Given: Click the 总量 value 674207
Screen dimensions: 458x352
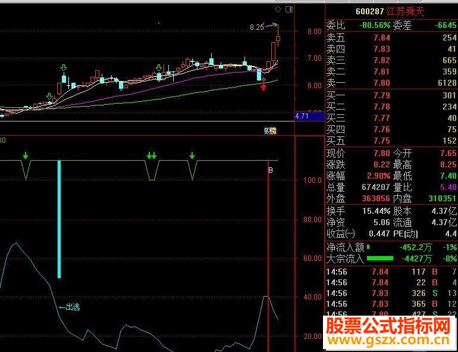Looking at the screenshot, I should pos(376,187).
